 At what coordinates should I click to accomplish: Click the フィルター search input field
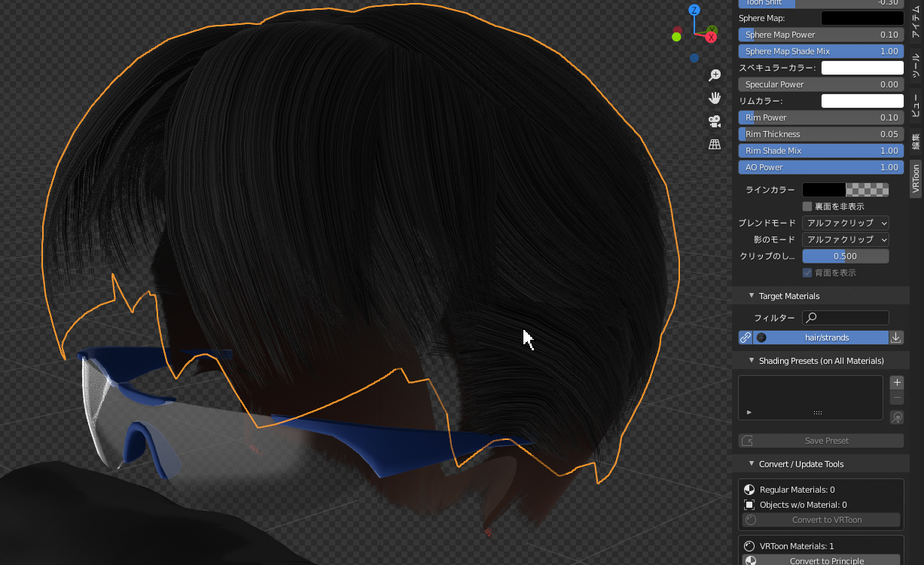846,318
